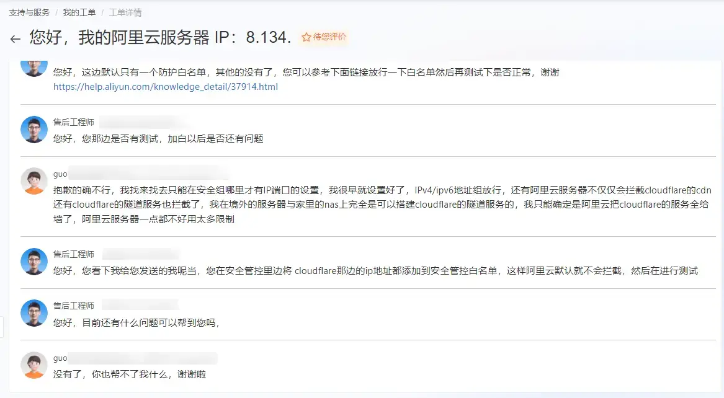
Task: Click the ticket title '您好，我的阿里云服务器 IP'
Action: (159, 38)
